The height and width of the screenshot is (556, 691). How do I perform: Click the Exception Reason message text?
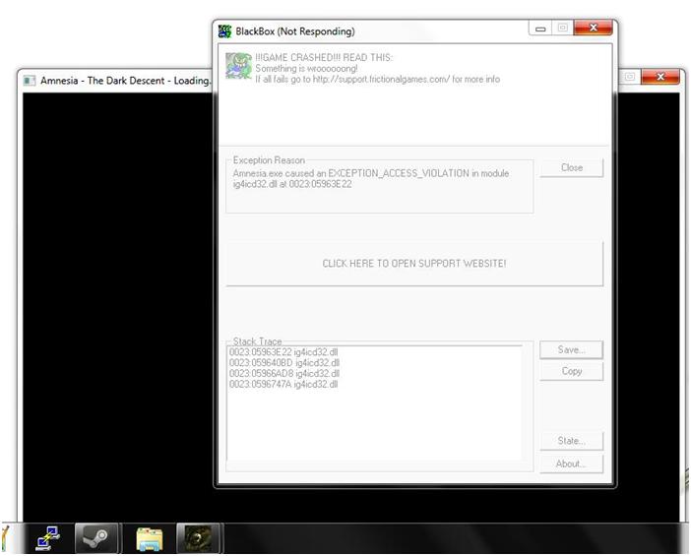371,178
